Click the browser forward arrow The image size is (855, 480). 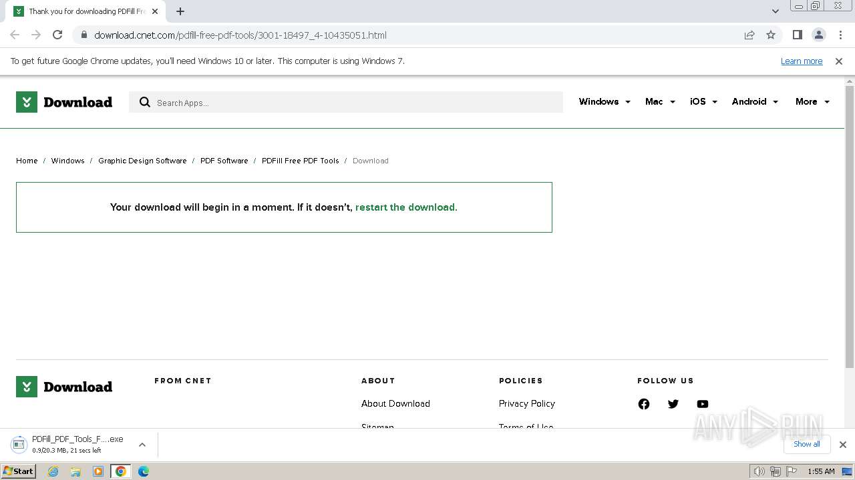(36, 35)
